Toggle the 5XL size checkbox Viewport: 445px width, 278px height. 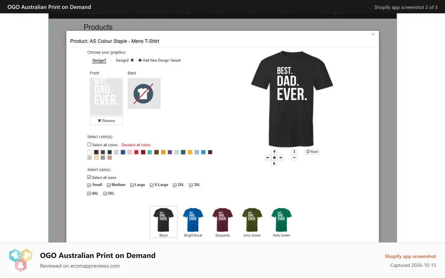(105, 193)
